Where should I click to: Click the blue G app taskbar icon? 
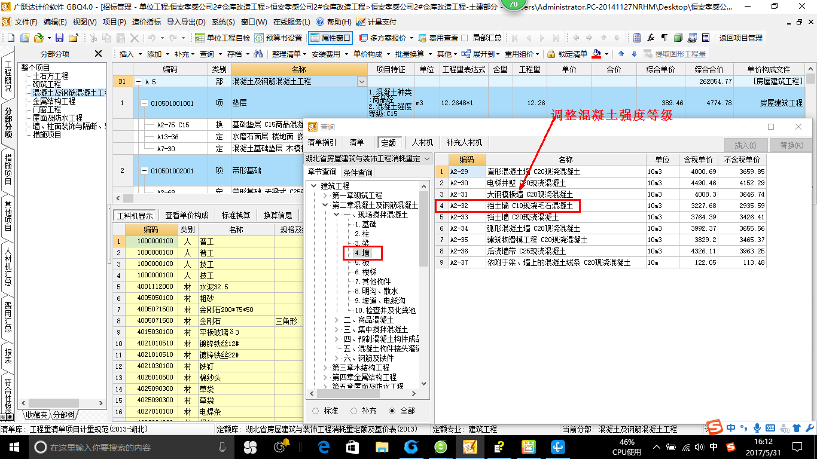coord(411,446)
